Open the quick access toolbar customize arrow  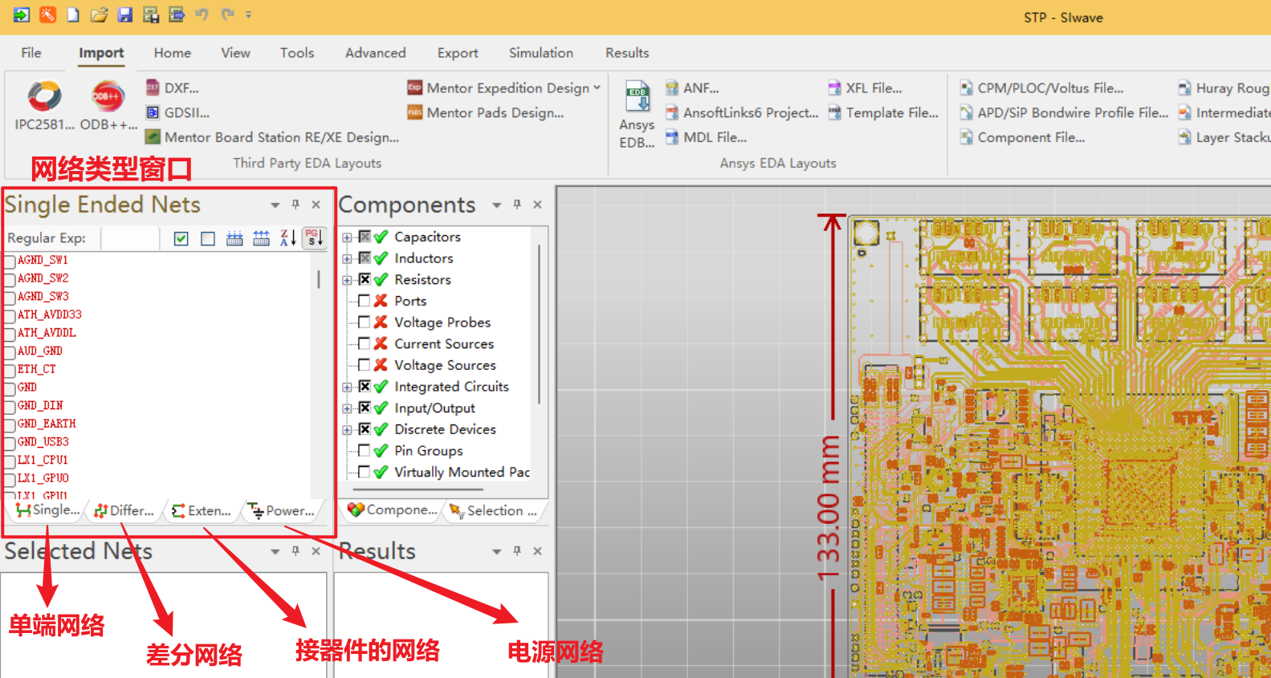coord(248,14)
